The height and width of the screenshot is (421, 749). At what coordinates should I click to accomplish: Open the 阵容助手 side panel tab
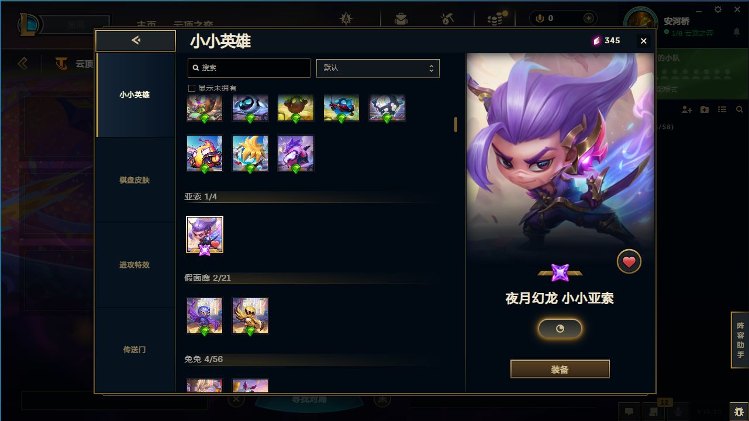click(x=740, y=340)
